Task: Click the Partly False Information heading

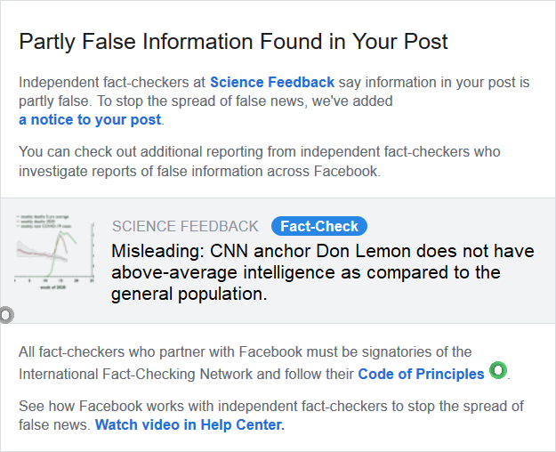Action: (233, 42)
